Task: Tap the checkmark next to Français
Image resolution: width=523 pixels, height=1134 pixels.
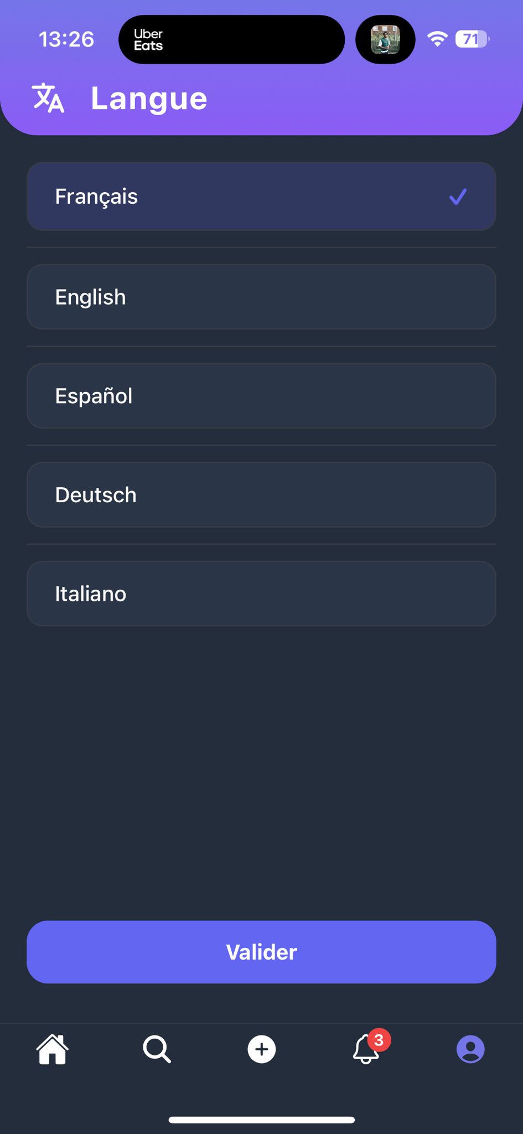Action: pyautogui.click(x=458, y=197)
